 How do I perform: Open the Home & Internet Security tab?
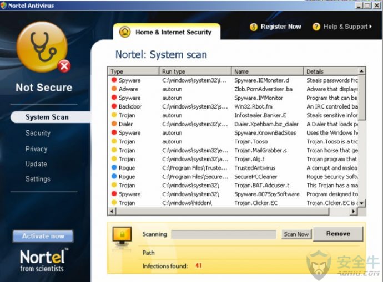[167, 32]
